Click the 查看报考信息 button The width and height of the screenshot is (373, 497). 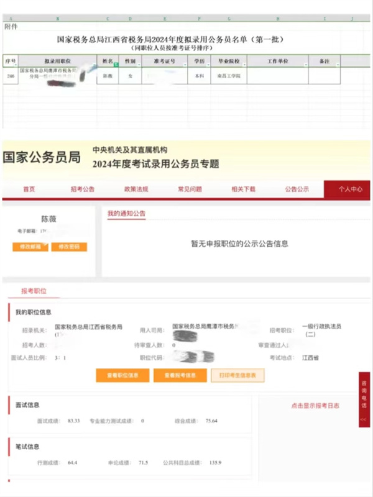pyautogui.click(x=180, y=375)
